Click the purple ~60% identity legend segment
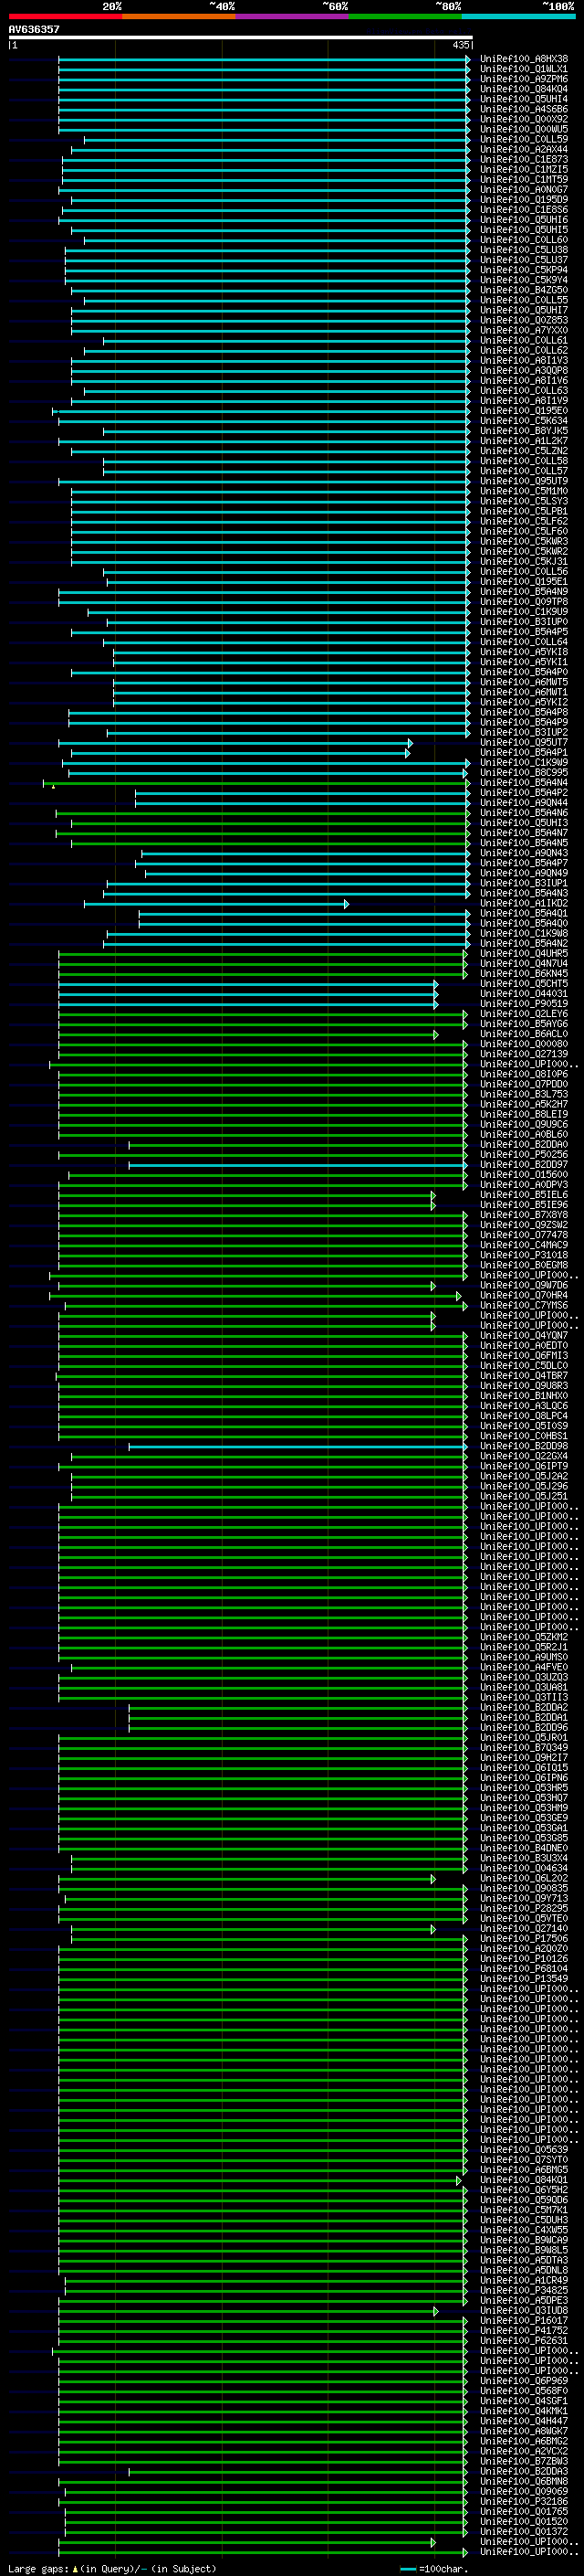This screenshot has height=2576, width=584. point(291,16)
